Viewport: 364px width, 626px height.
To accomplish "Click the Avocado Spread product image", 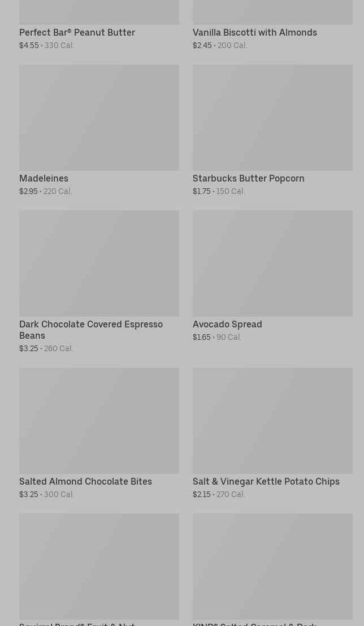I will 272,264.
